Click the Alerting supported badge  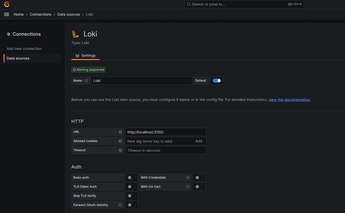pos(88,70)
